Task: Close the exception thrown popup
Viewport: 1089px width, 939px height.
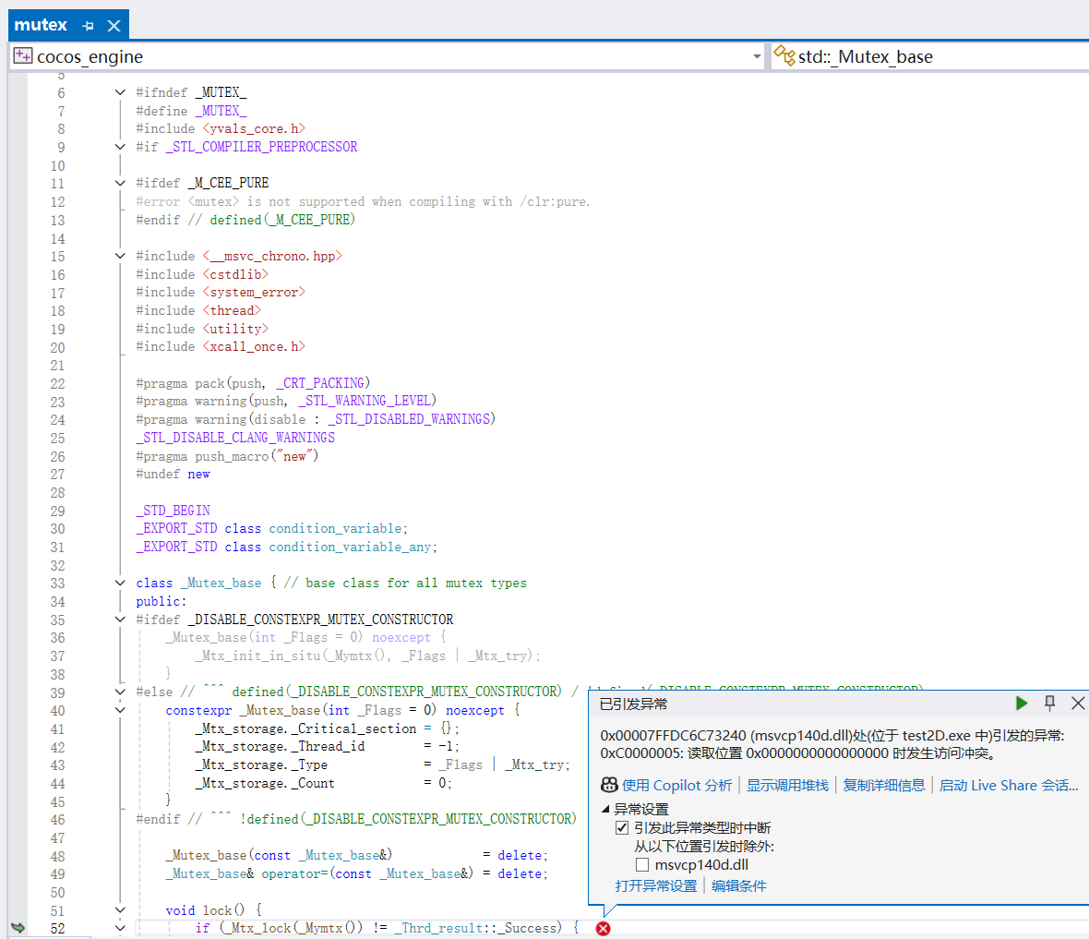Action: pos(1077,704)
